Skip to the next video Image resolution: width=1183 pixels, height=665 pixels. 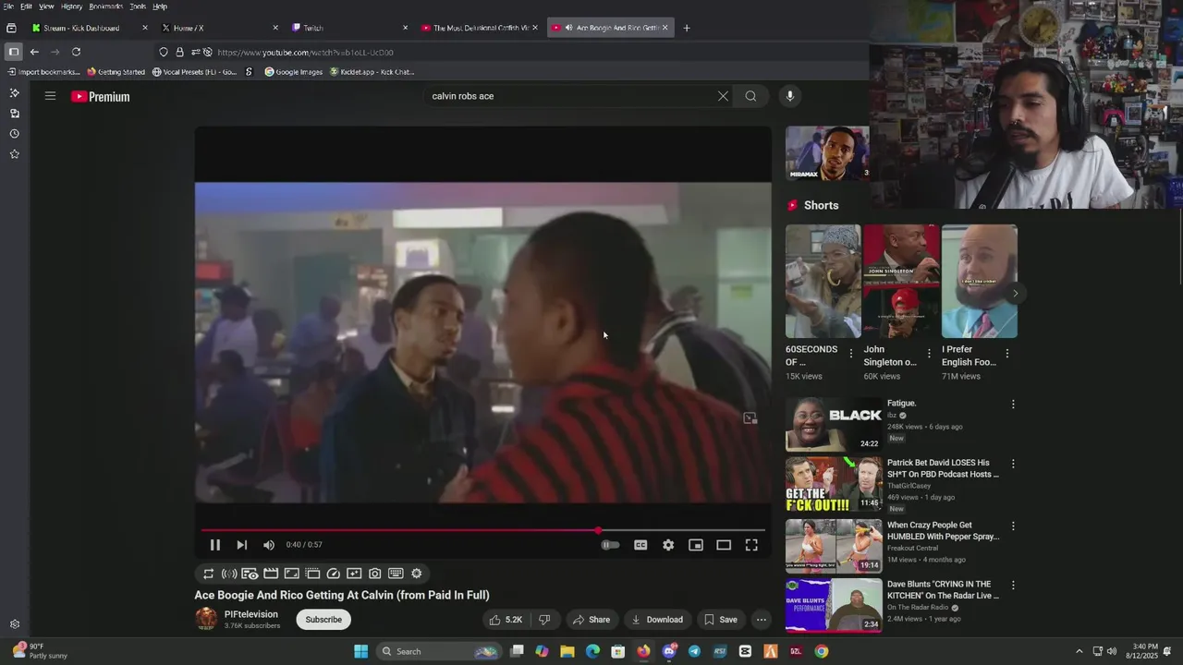(x=241, y=545)
